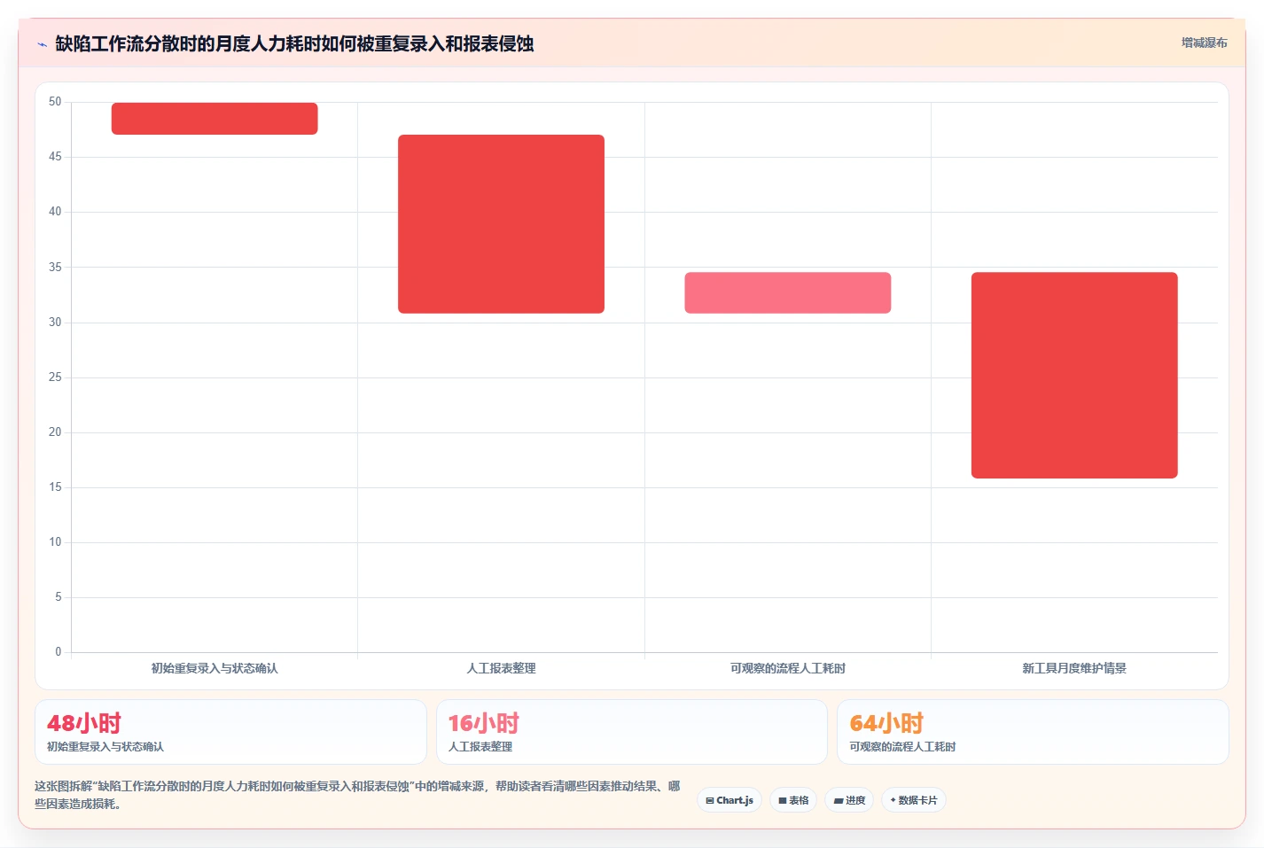The height and width of the screenshot is (848, 1264).
Task: Click the y-axis value 15
Action: (x=55, y=487)
